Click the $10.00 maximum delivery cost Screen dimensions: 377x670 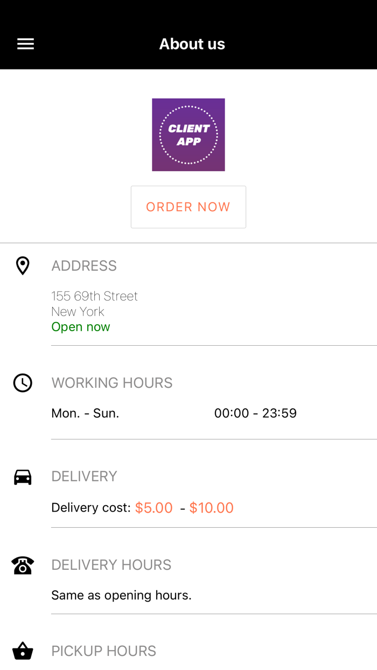[211, 507]
